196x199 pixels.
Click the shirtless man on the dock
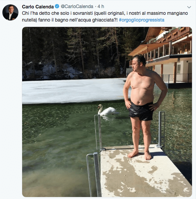tap(144, 107)
